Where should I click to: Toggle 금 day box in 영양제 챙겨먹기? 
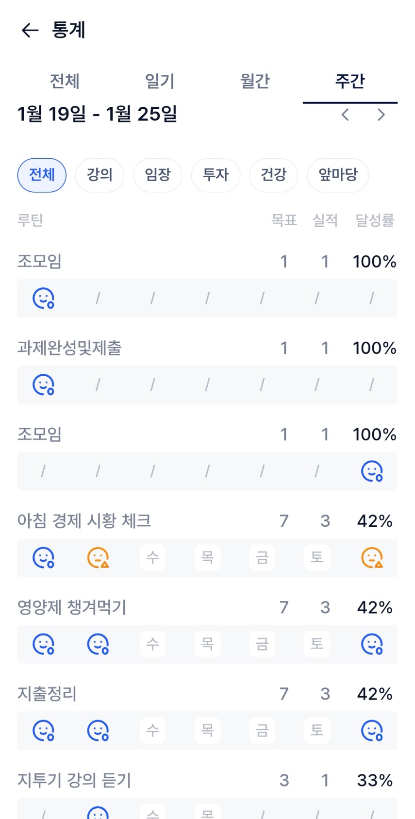[x=262, y=644]
